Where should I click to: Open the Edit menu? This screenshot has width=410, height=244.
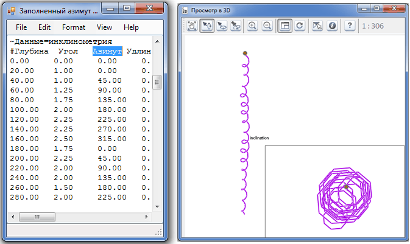click(x=44, y=27)
